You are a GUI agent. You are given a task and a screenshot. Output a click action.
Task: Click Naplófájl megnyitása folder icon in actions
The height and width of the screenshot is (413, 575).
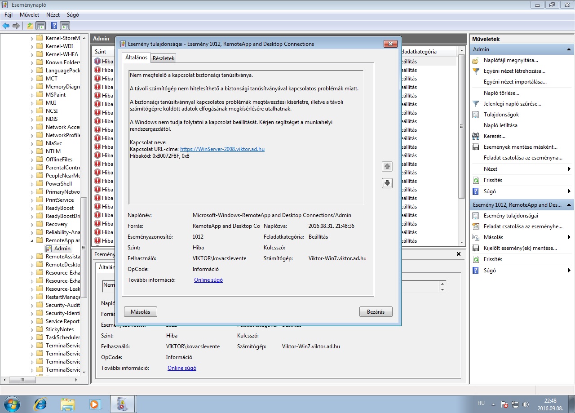[476, 60]
